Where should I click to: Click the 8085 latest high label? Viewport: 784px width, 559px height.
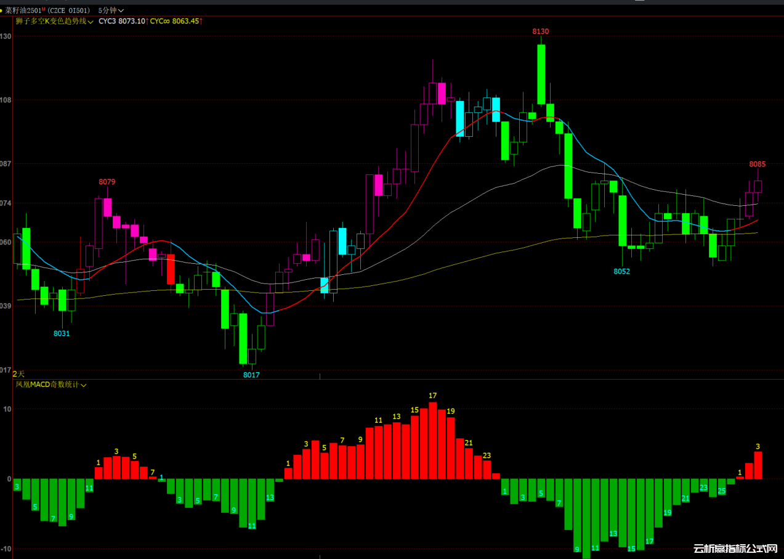(x=758, y=164)
